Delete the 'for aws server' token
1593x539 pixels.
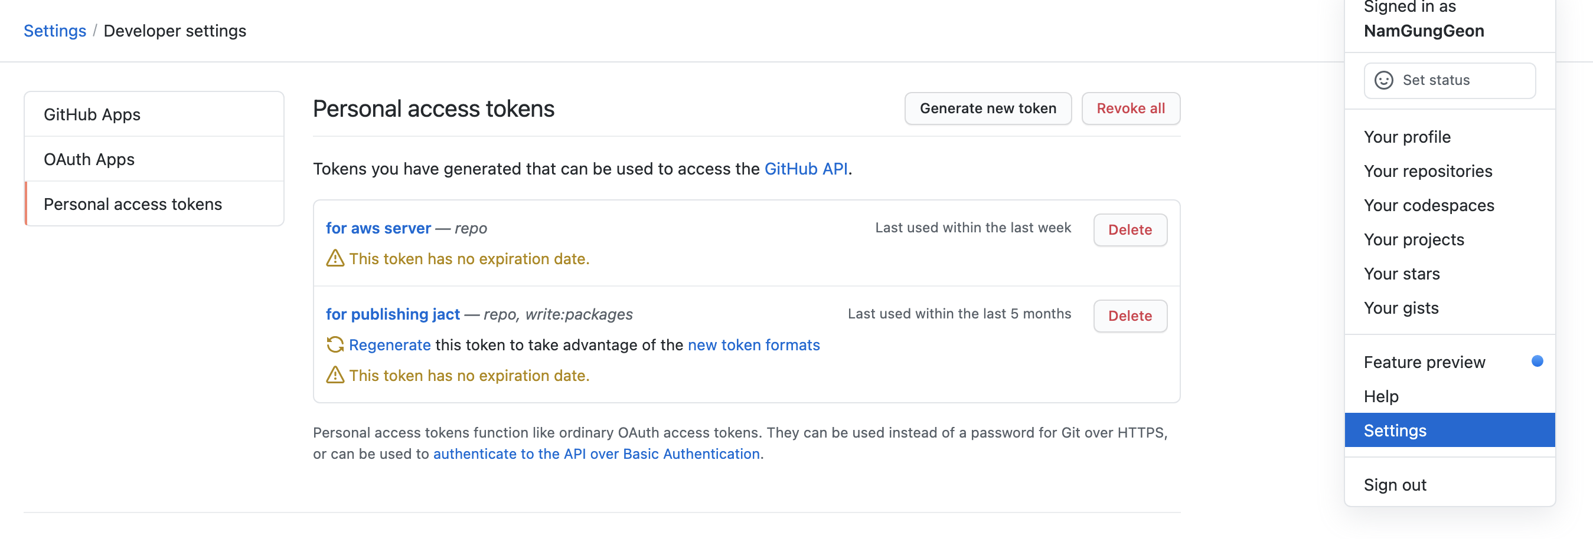tap(1130, 229)
